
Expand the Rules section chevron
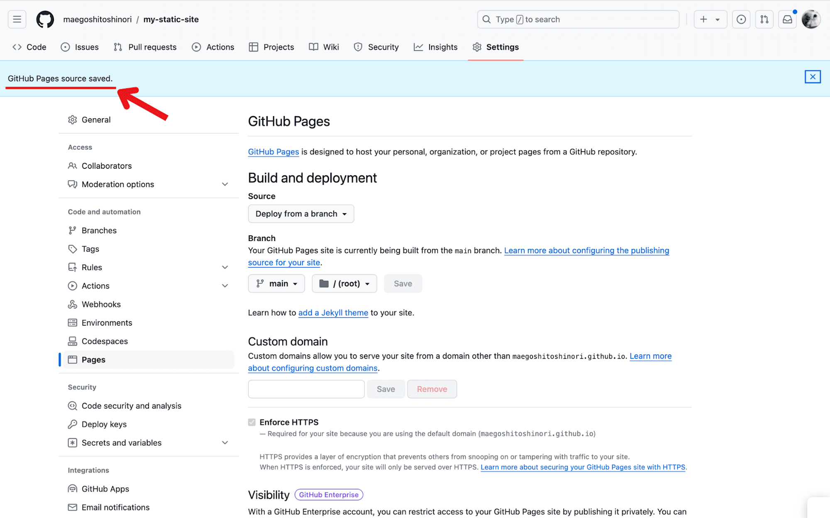(x=225, y=268)
